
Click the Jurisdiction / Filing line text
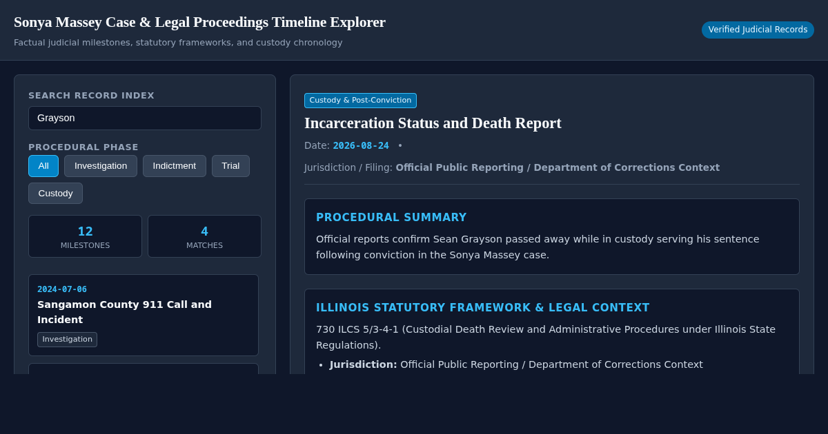[512, 167]
